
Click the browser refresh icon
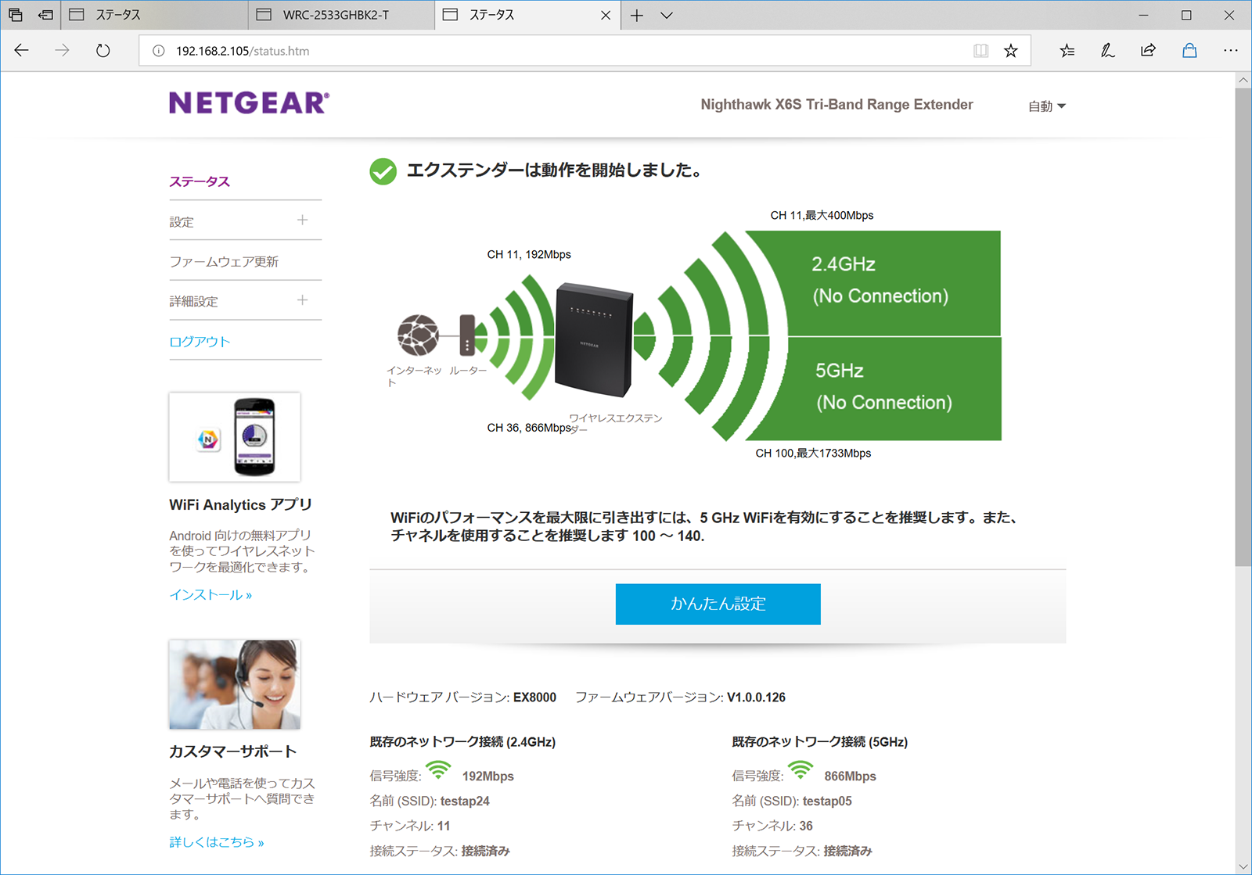[x=103, y=51]
